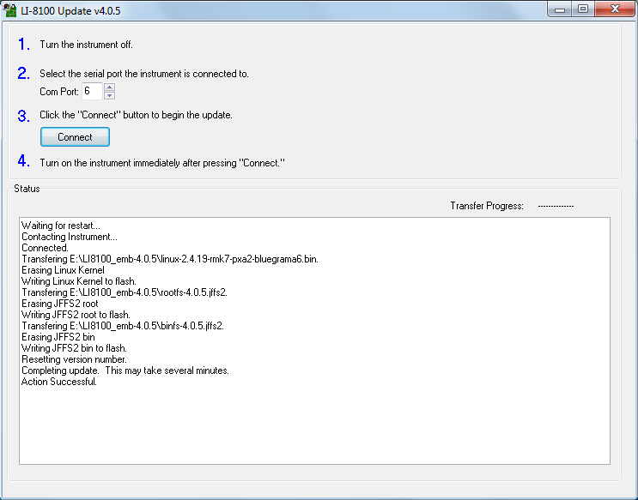Select the 'Erasing JFFS2 root' line
The image size is (638, 500).
tap(59, 304)
